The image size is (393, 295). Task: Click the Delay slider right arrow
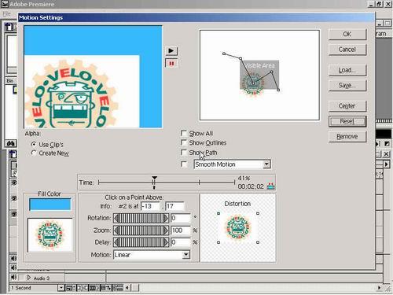166,242
